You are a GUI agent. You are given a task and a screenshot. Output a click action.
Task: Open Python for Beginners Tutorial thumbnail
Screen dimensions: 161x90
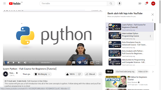[x=116, y=81]
